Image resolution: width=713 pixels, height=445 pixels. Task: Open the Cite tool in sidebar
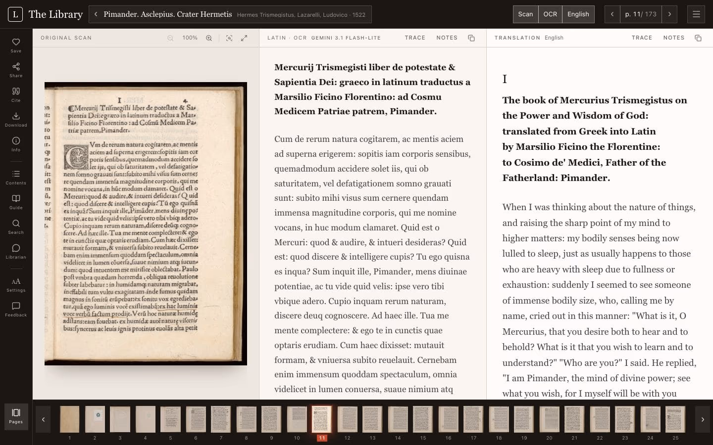click(x=16, y=94)
